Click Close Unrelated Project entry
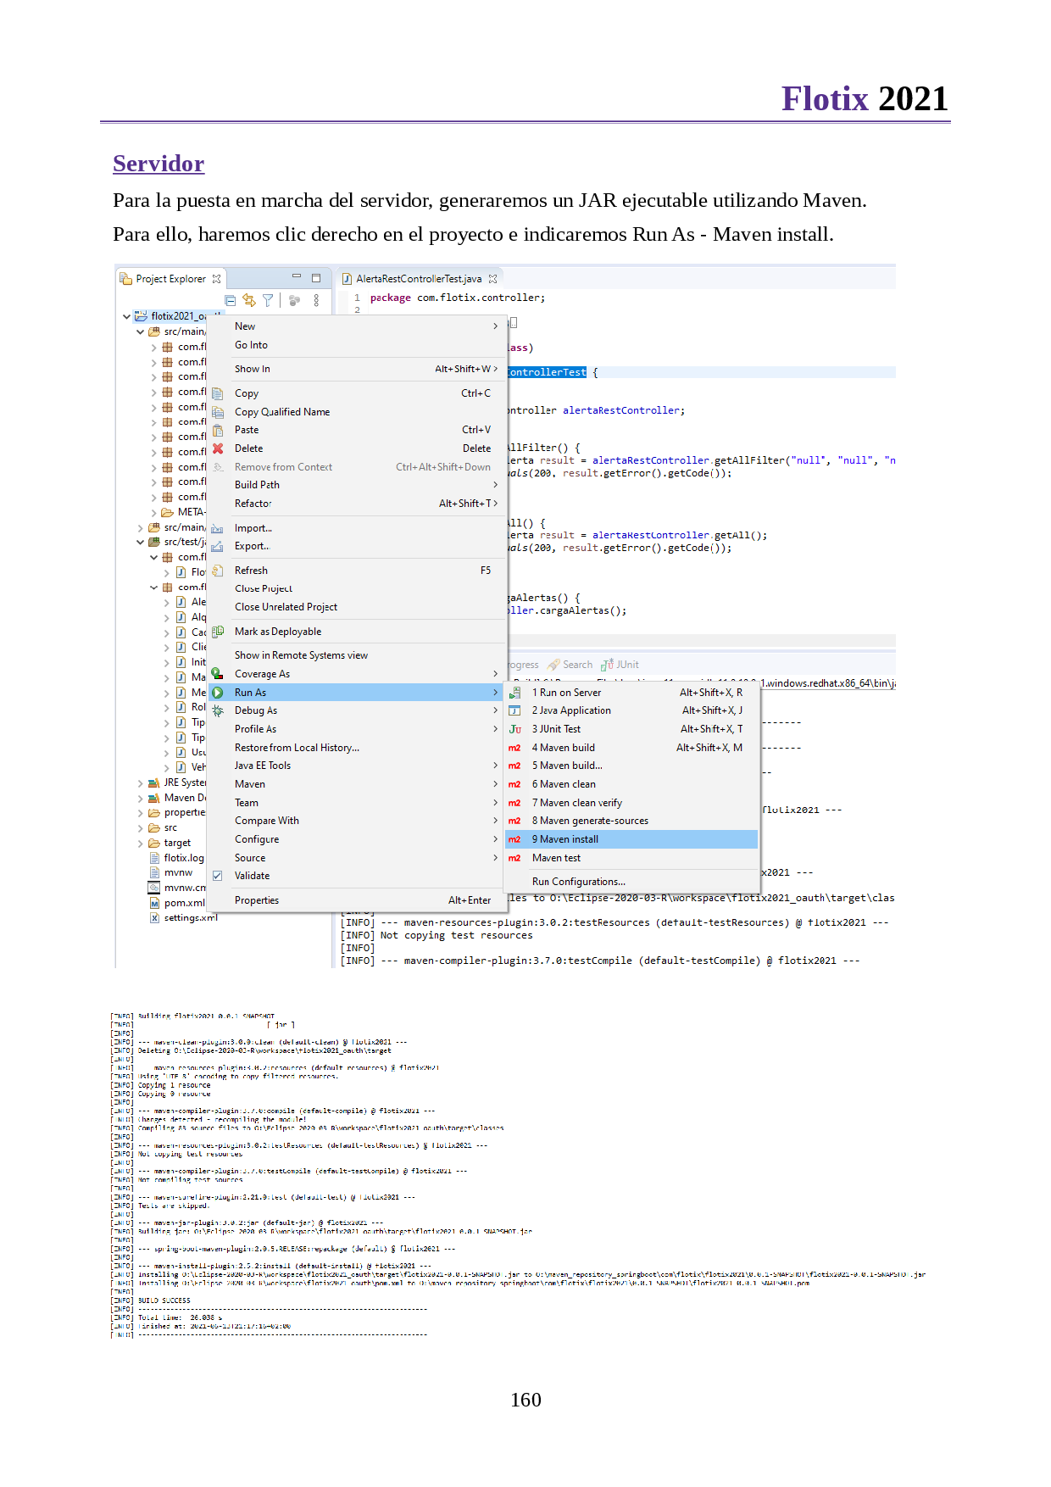1051x1487 pixels. [x=358, y=607]
